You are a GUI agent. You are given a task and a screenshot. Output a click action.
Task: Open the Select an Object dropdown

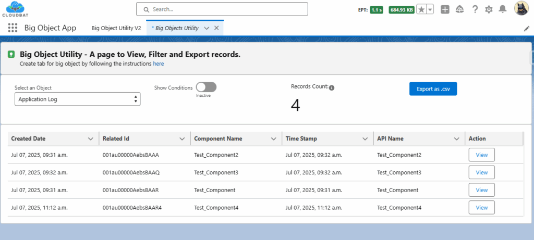77,99
